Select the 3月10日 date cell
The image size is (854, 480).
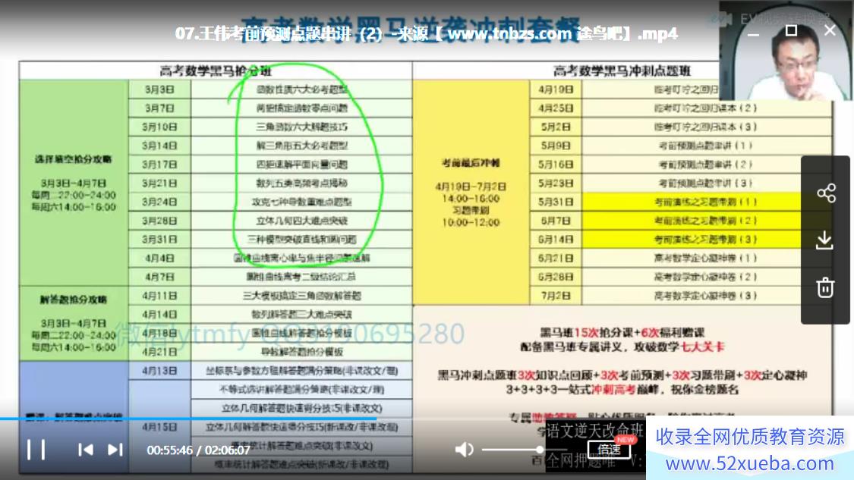(159, 127)
